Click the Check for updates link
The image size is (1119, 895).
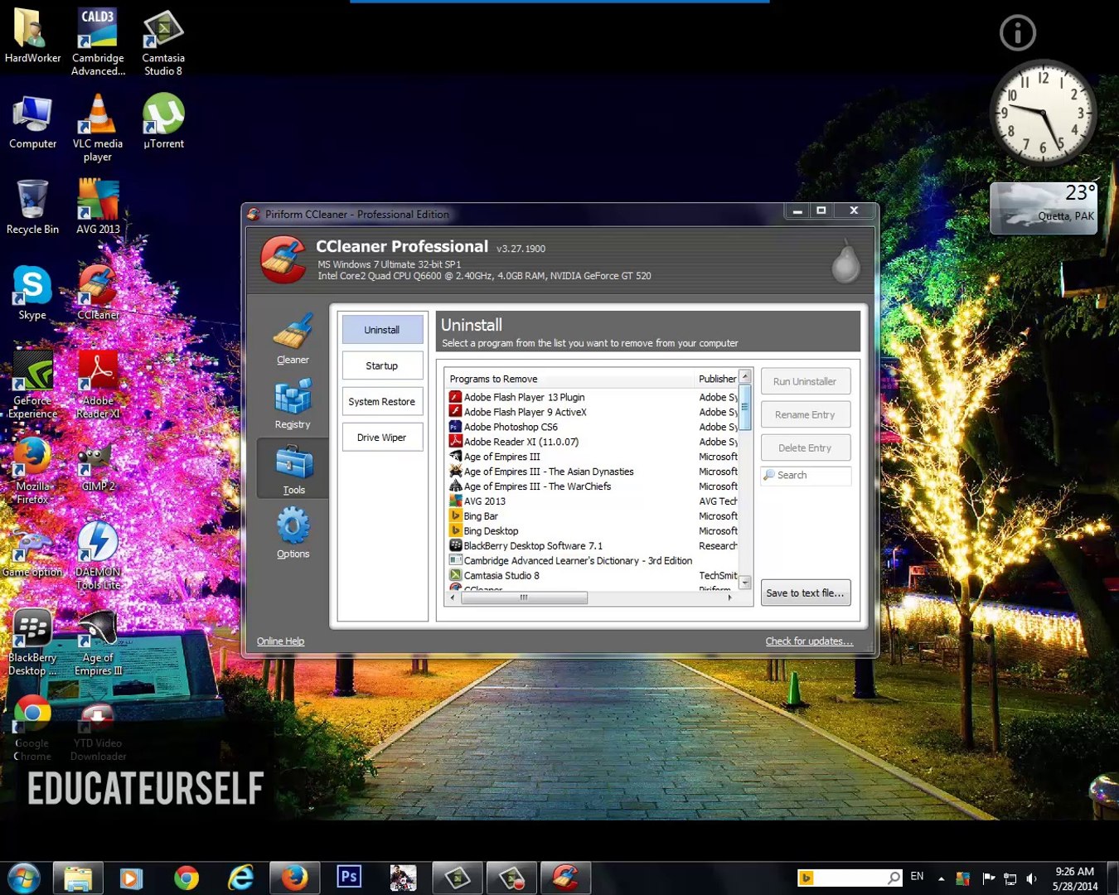tap(809, 641)
